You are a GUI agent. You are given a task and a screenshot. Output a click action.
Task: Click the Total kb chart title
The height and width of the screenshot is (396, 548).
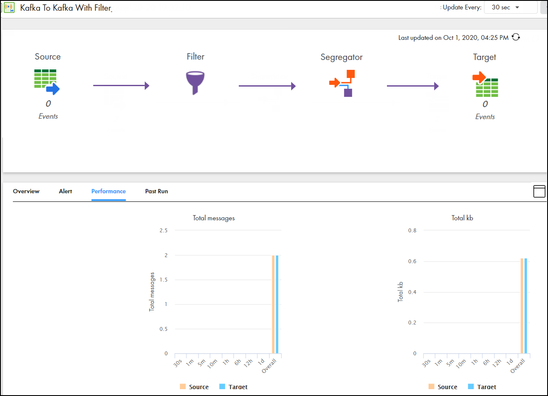point(463,218)
